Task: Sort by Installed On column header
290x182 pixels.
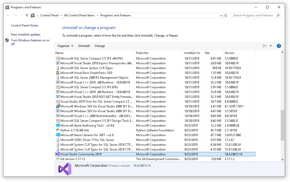Action: 193,53
